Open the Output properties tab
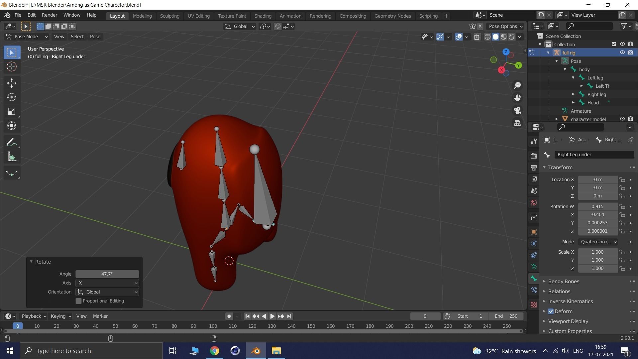The width and height of the screenshot is (638, 359). 534,168
